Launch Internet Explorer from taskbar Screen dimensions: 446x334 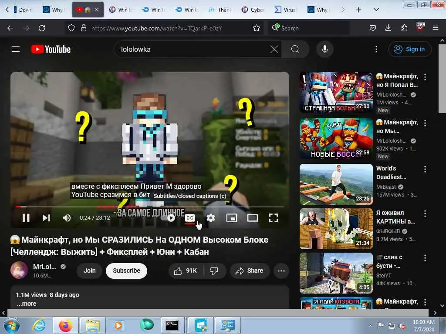pos(39,326)
